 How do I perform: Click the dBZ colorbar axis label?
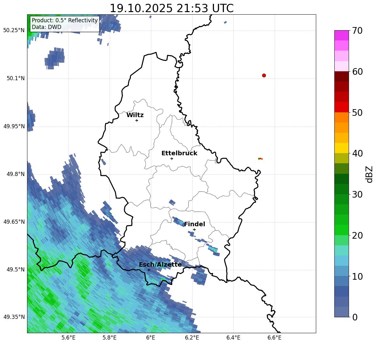370,174
